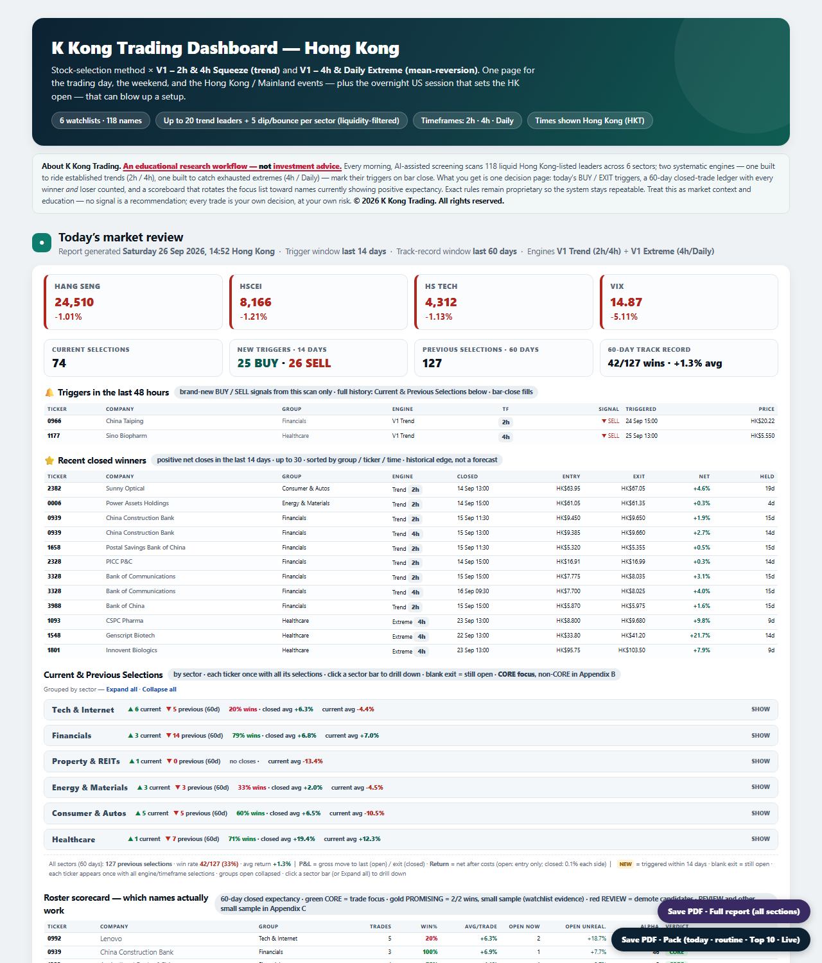Select PICC P&C company name
The width and height of the screenshot is (822, 963).
coord(119,562)
